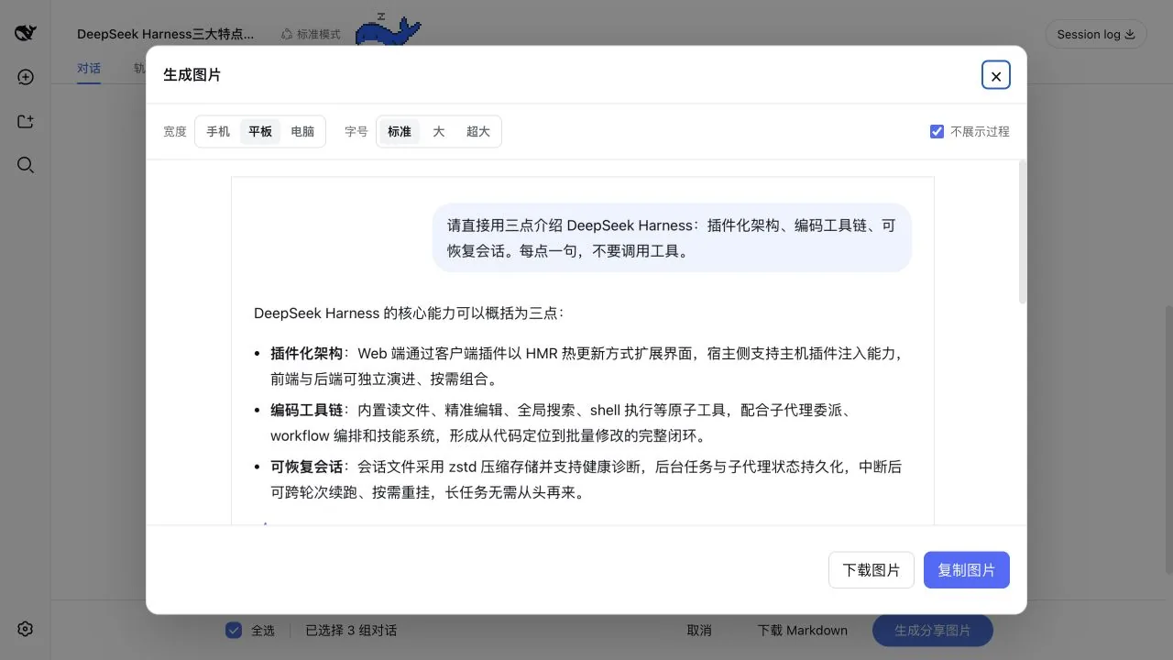Click the DeepSeek whale logo in sidebar

(26, 33)
